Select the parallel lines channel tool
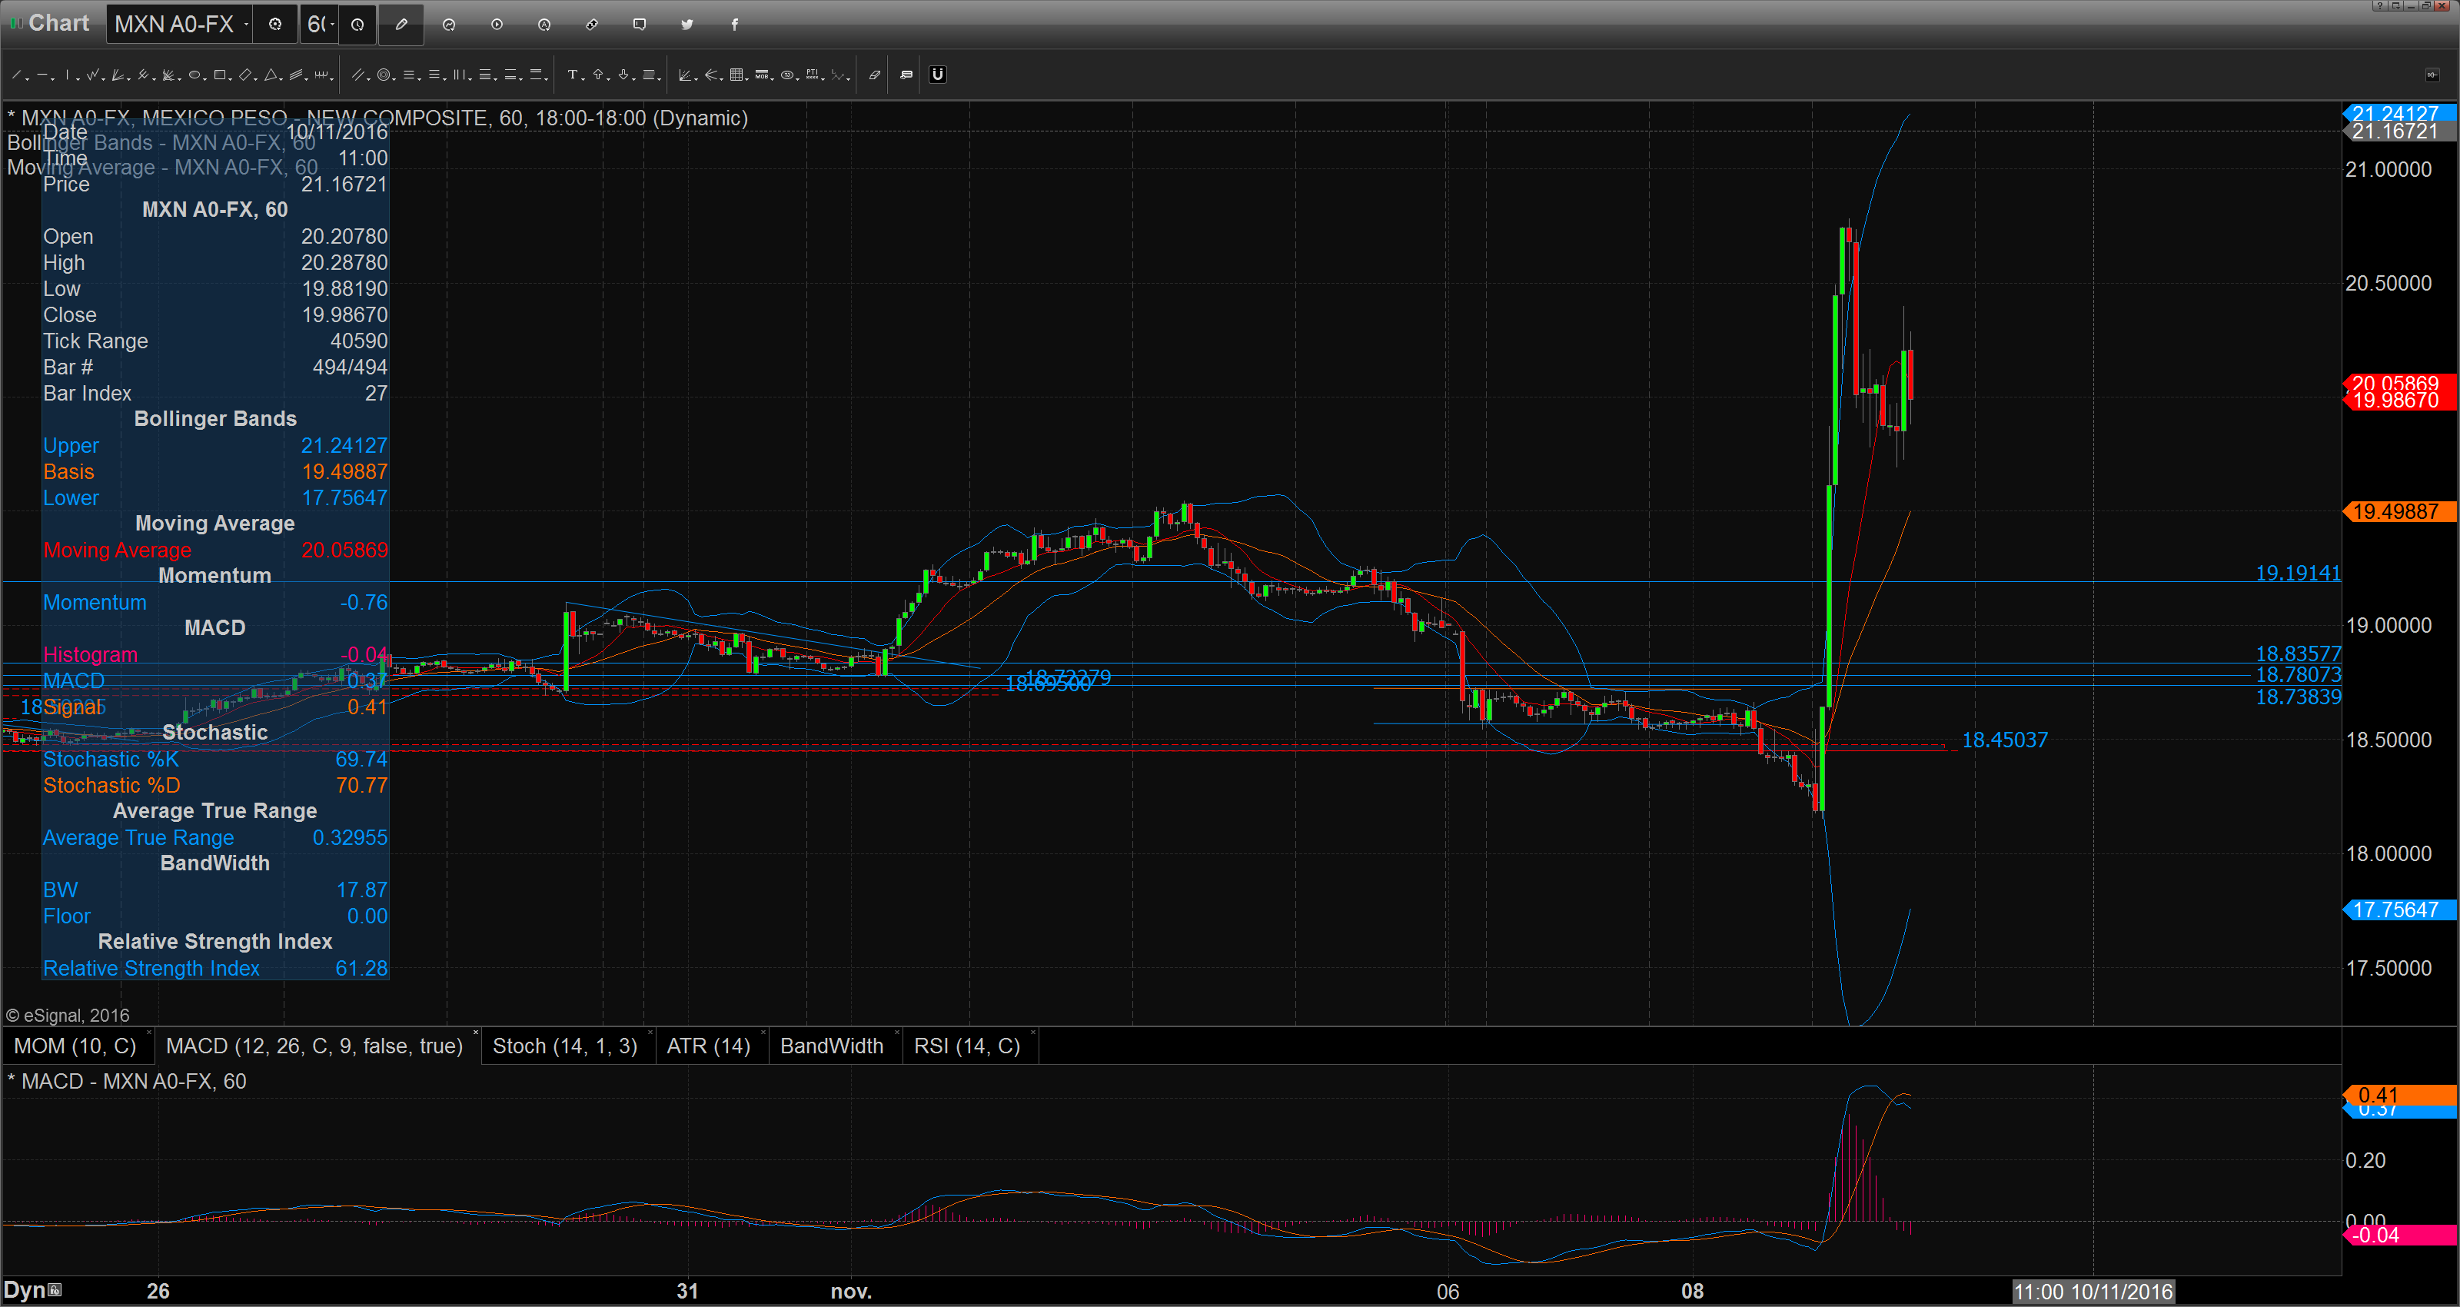Viewport: 2460px width, 1307px height. point(358,75)
